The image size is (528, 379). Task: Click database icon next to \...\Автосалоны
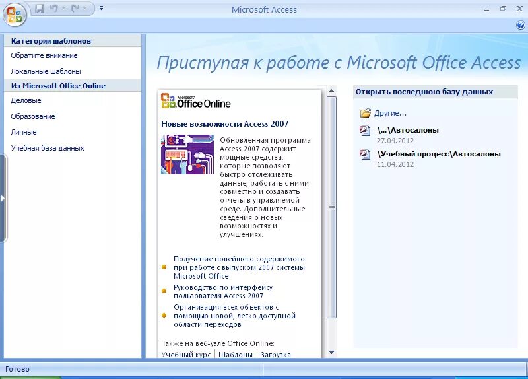(365, 130)
